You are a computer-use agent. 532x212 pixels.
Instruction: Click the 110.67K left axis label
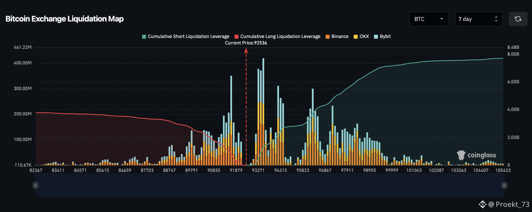23,165
